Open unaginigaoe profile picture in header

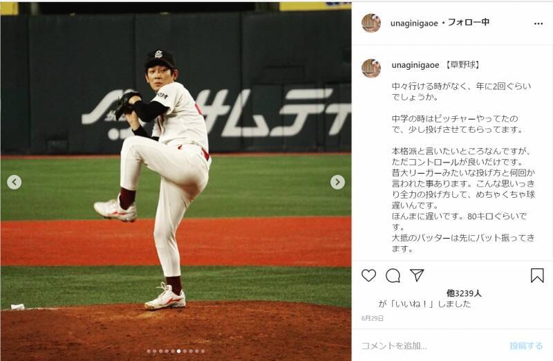371,23
